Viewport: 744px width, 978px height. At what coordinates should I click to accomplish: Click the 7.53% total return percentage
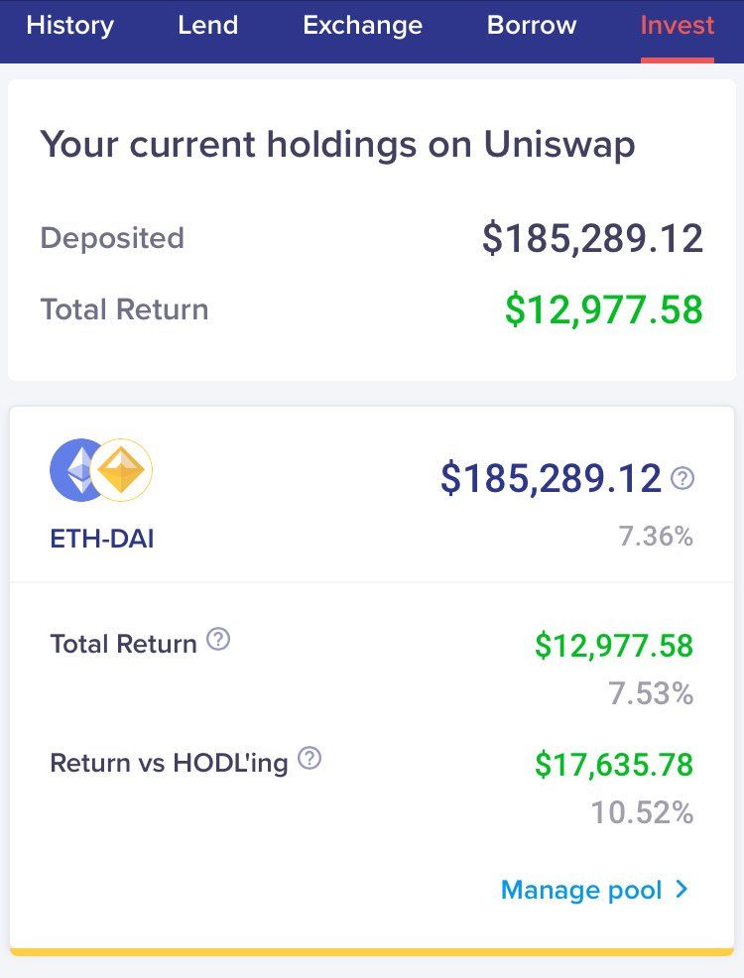(651, 693)
